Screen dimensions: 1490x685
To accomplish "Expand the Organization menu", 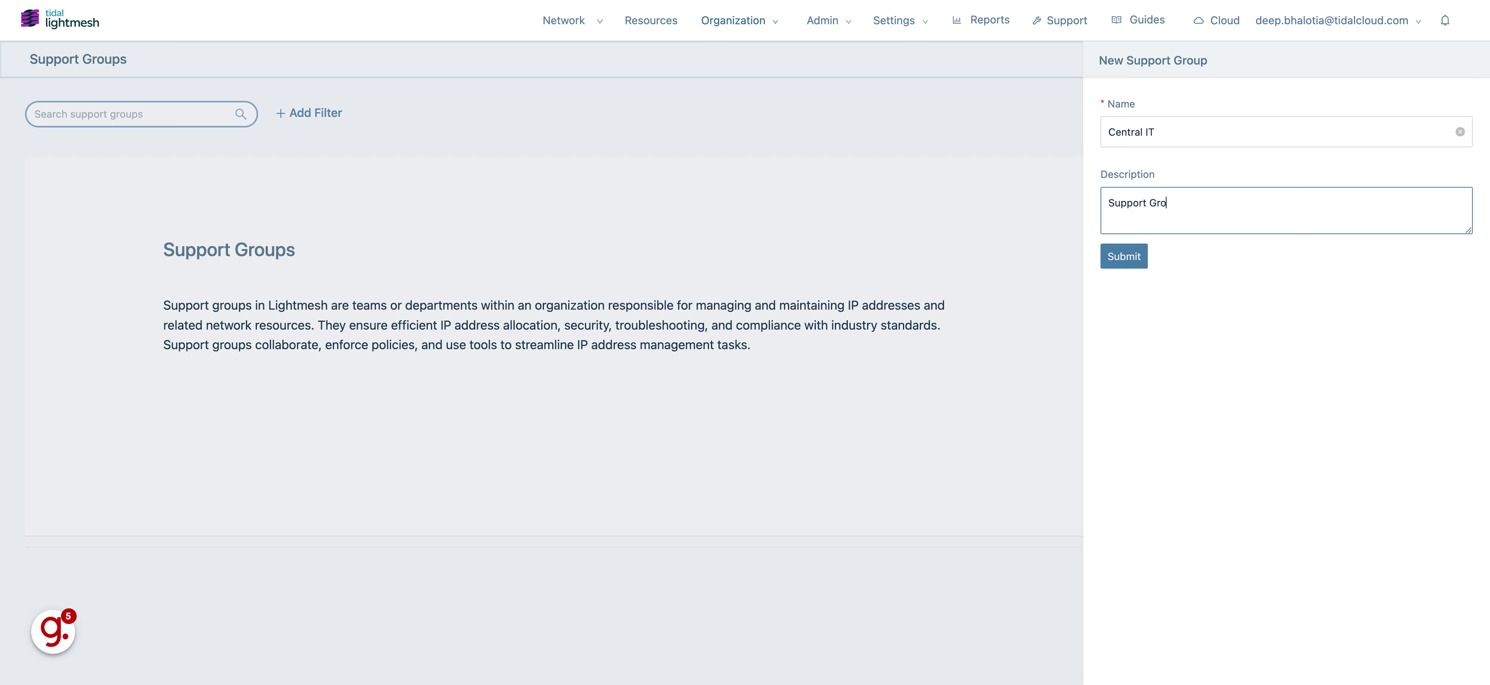I will click(739, 21).
